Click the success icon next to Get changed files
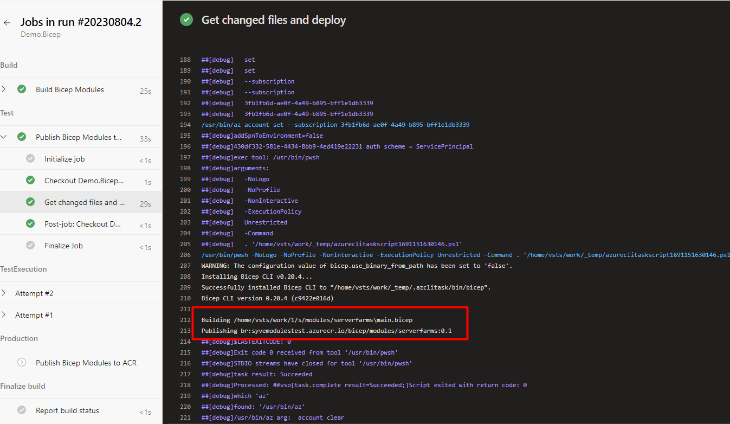Screen dimensions: 730x424 click(x=30, y=201)
